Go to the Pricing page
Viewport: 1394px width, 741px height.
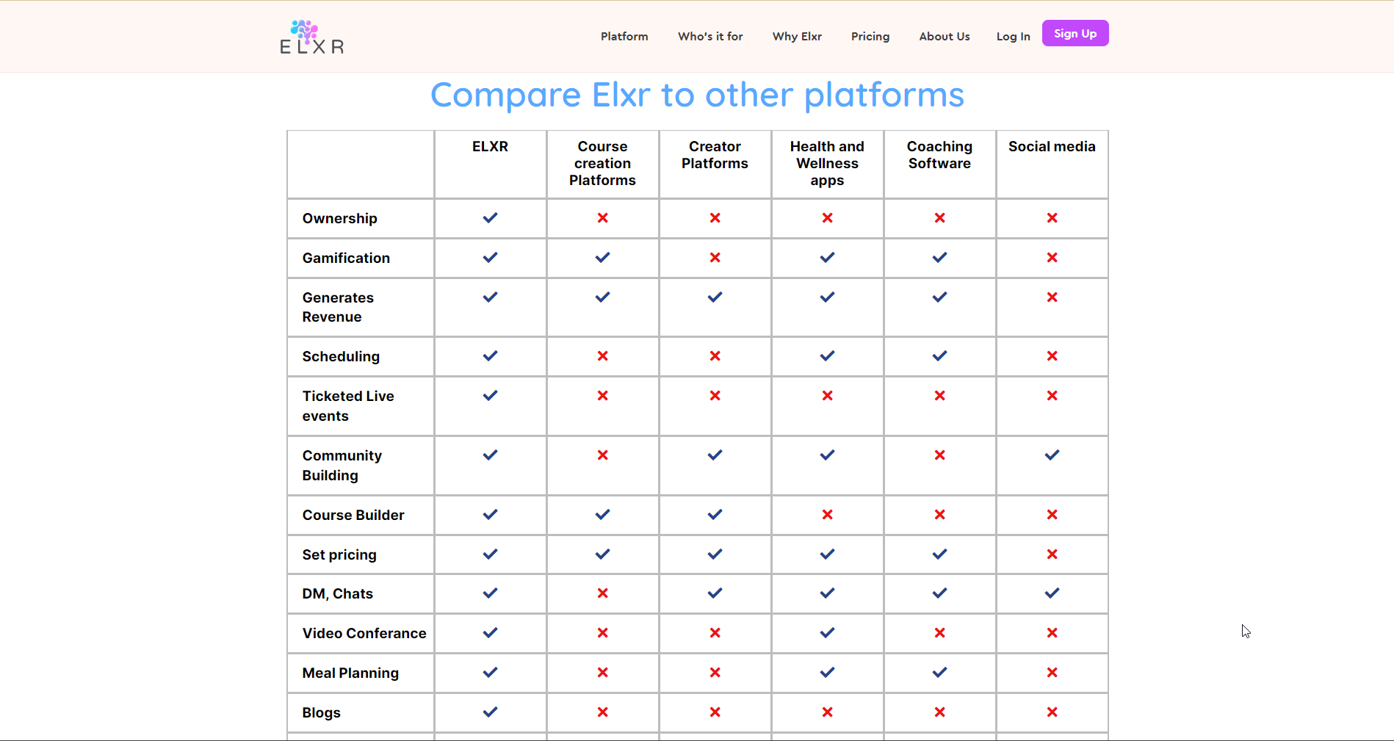tap(870, 36)
